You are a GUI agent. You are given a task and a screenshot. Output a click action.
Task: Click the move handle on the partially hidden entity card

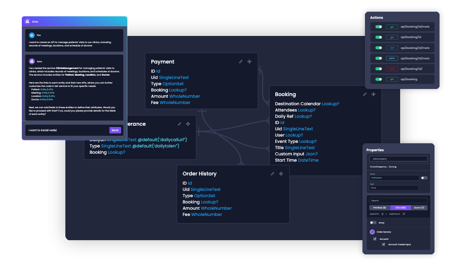pos(188,124)
